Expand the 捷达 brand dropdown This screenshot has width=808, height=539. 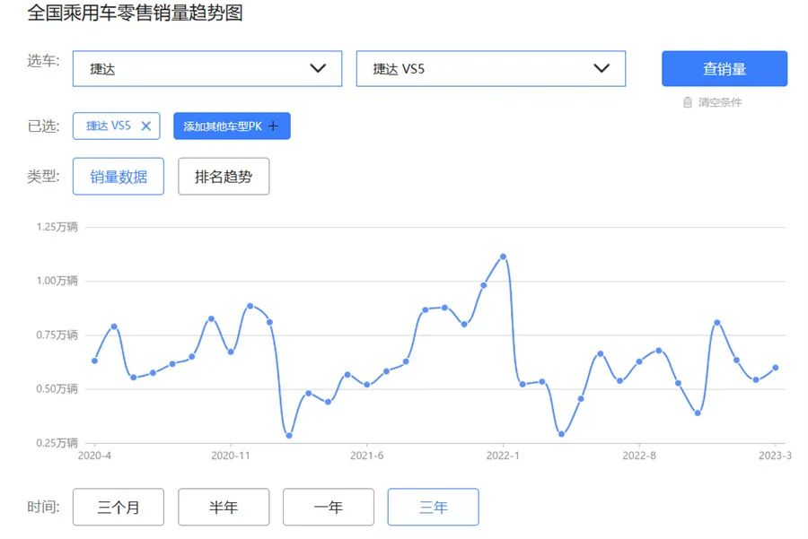click(206, 69)
